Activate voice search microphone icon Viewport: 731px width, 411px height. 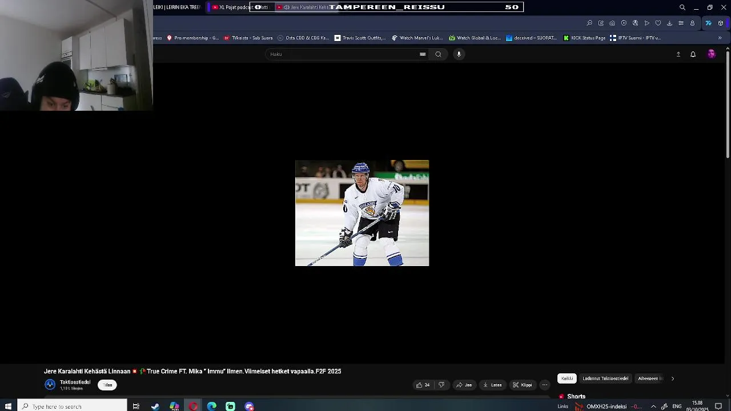click(459, 54)
